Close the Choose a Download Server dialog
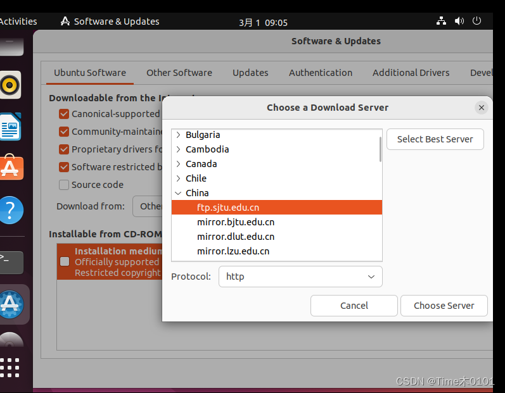 click(x=482, y=108)
